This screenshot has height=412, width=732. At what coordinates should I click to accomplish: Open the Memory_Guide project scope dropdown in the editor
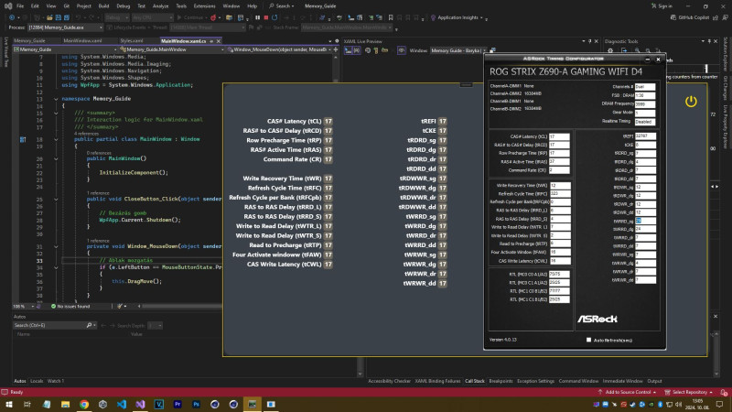click(65, 49)
